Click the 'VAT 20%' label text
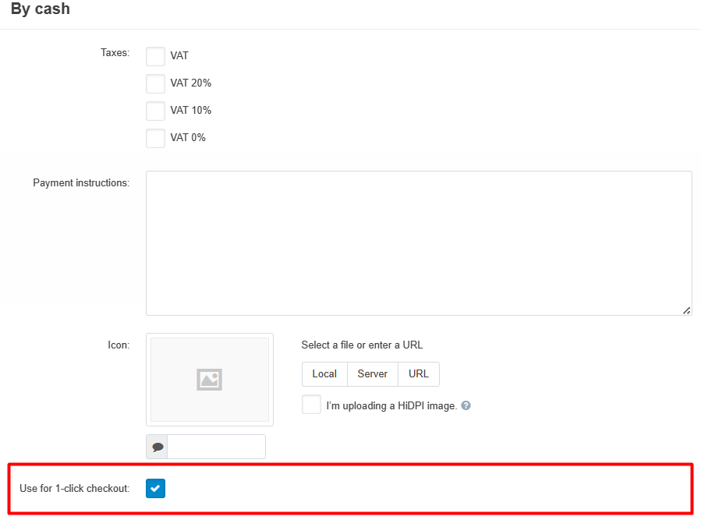701x520 pixels. coord(190,83)
